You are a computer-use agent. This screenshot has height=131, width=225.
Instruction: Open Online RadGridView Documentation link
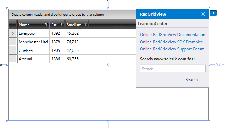point(172,35)
